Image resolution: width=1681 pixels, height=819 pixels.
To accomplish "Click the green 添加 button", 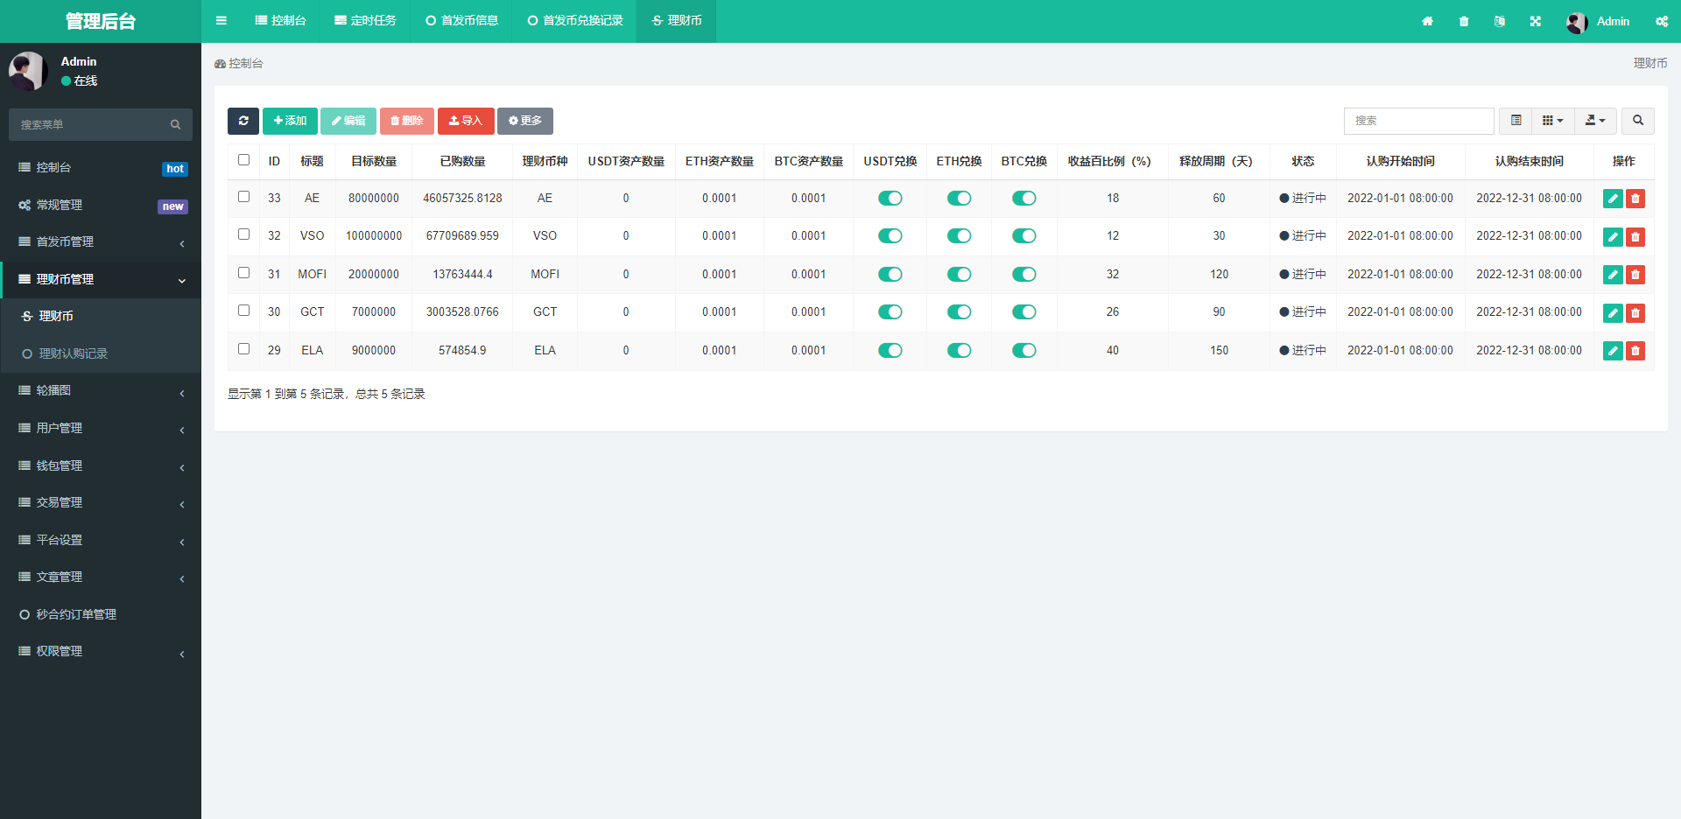I will click(290, 121).
